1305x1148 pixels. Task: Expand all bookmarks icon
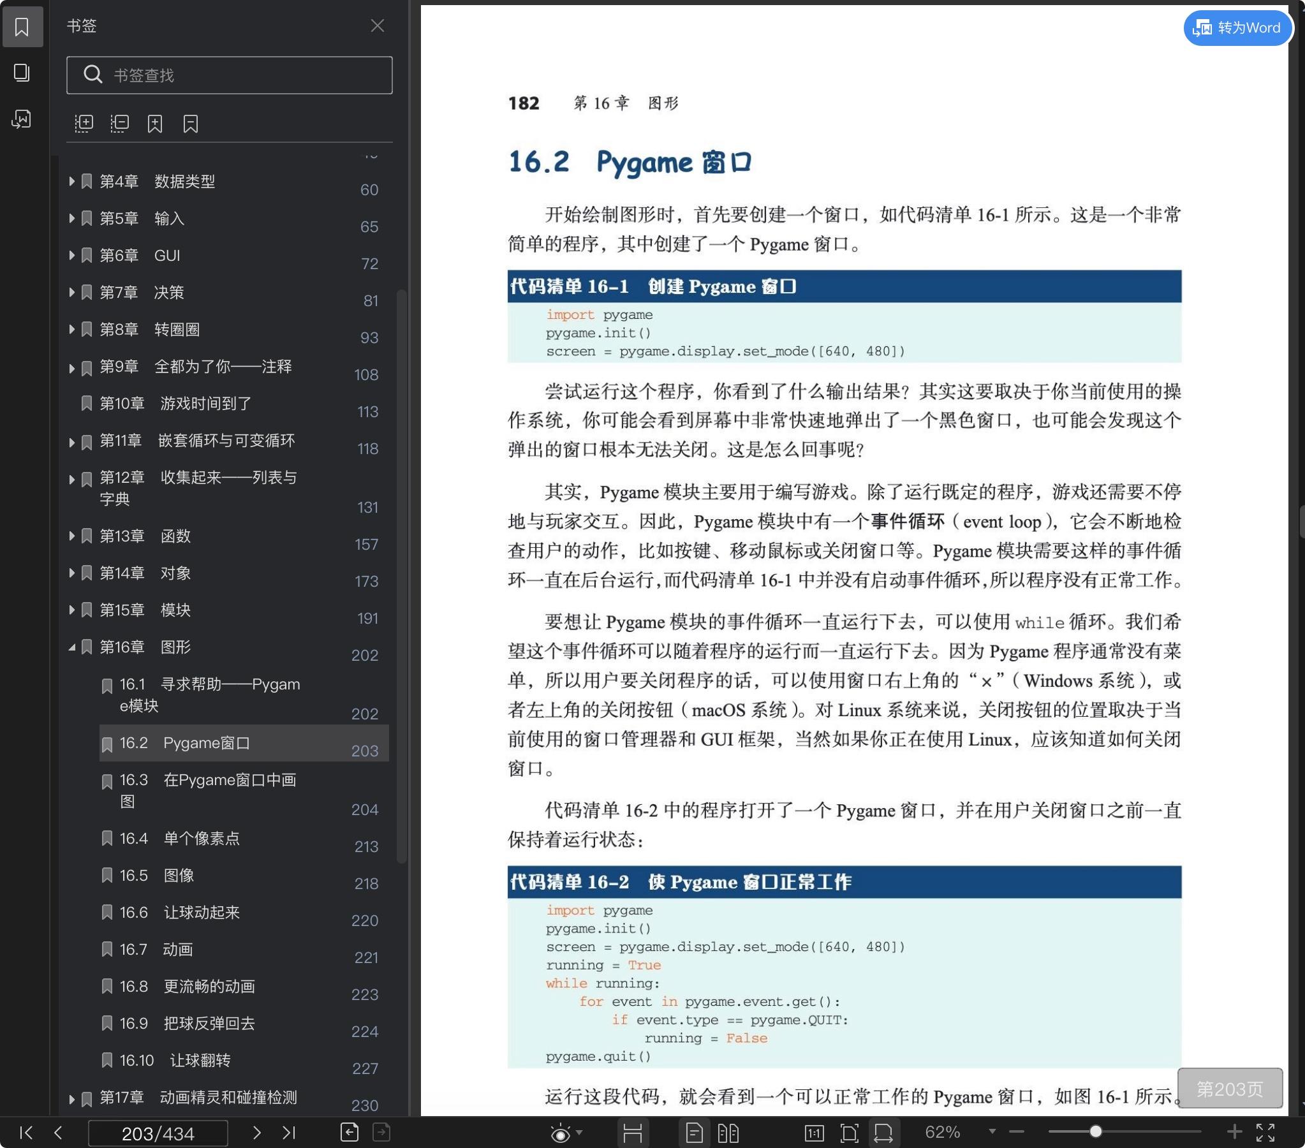point(84,123)
